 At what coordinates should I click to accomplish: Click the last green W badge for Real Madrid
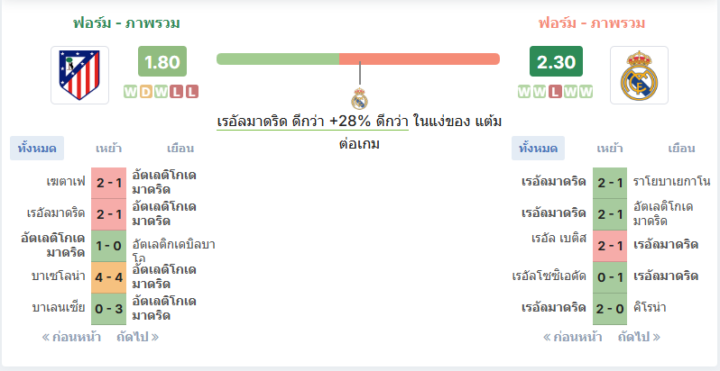pos(586,92)
